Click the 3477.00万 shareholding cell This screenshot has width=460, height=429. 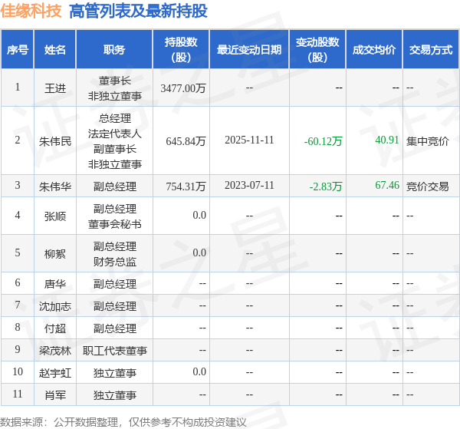tap(183, 88)
